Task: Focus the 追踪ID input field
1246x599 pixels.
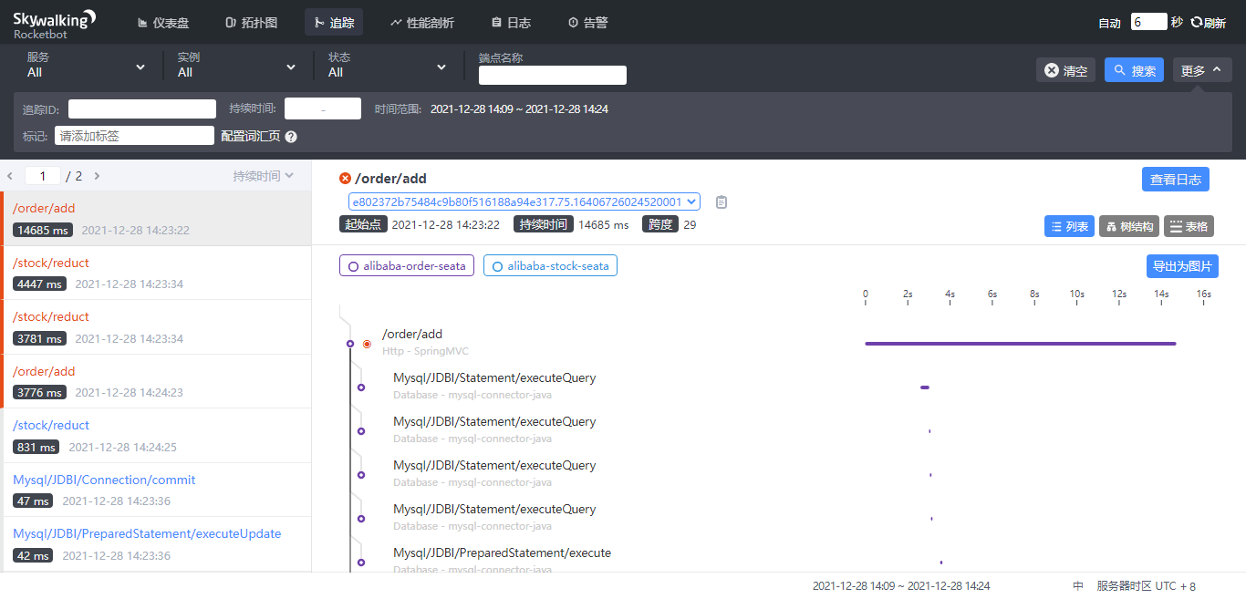Action: (x=142, y=108)
